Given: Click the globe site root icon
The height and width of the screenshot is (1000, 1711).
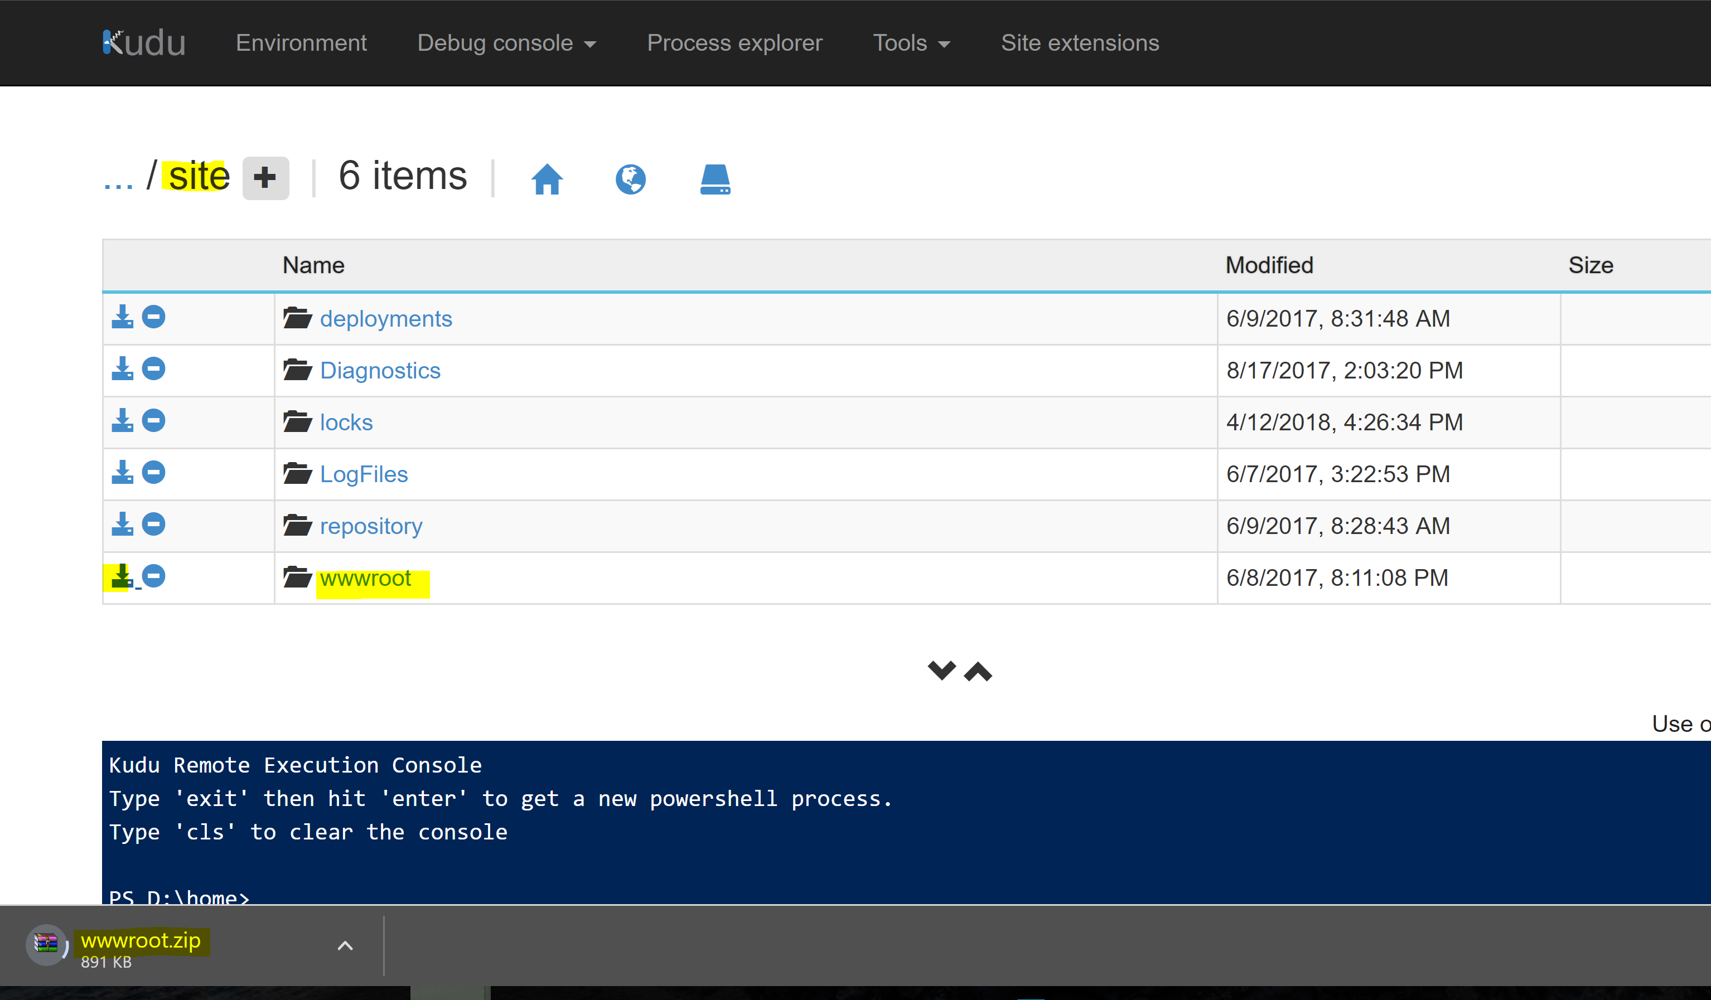Looking at the screenshot, I should click(630, 179).
